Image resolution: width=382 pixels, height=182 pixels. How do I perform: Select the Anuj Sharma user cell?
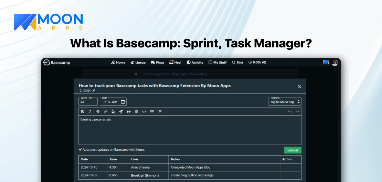149,168
